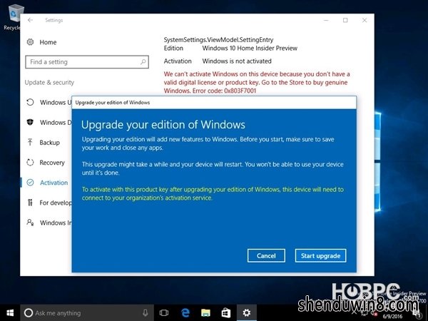This screenshot has height=321, width=428.
Task: Click the Cortana microphone icon
Action: point(146,313)
